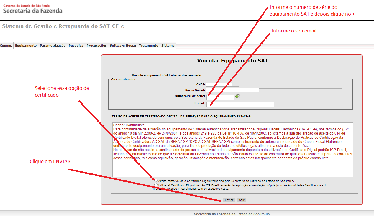
Task: Open the Cupons menu
Action: click(6, 46)
